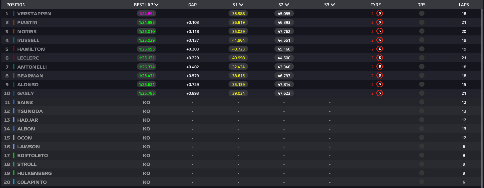Select Norris's soft tyre icon
Image resolution: width=484 pixels, height=188 pixels.
pos(379,31)
